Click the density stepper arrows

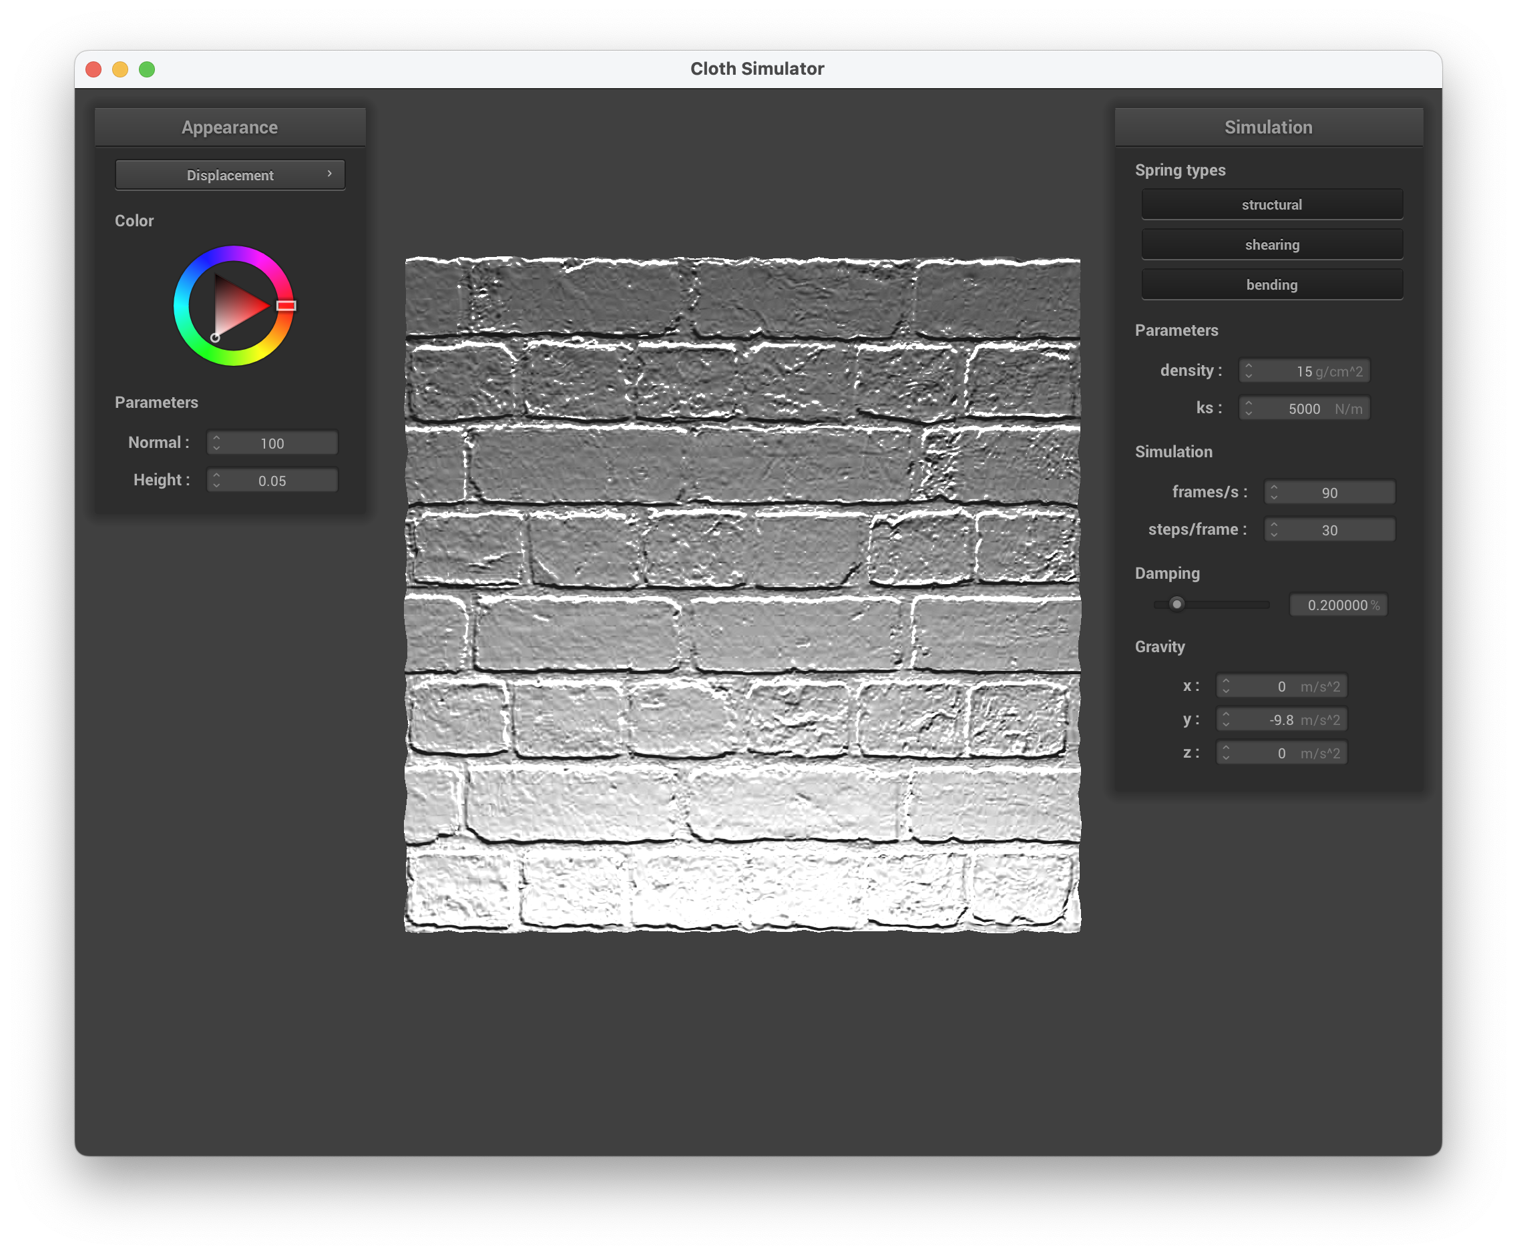(x=1249, y=371)
